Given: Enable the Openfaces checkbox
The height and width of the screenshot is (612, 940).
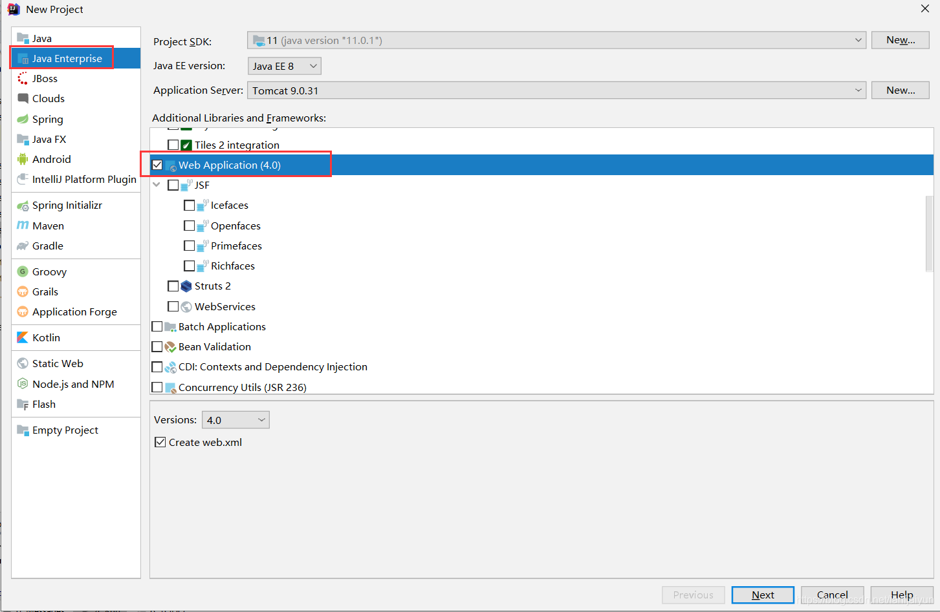Looking at the screenshot, I should 190,226.
